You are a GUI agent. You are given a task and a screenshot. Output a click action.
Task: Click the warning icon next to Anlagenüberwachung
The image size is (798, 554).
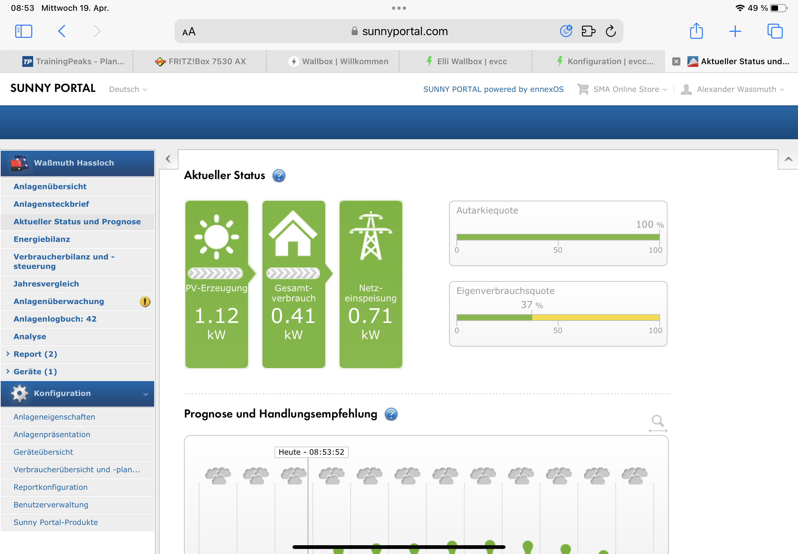[145, 302]
